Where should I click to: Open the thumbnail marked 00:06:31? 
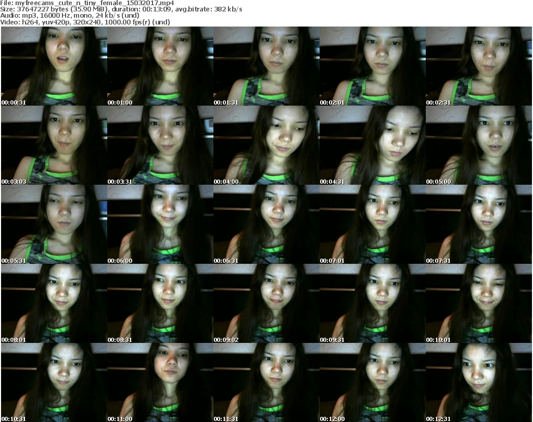tap(266, 224)
